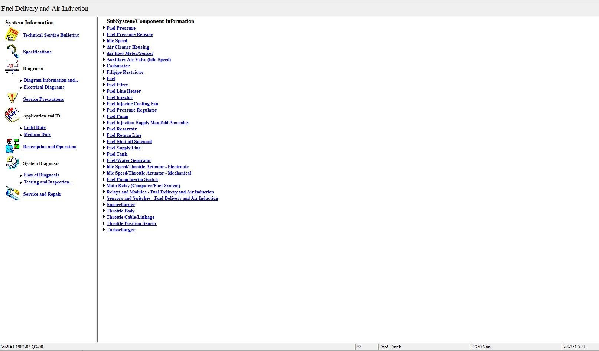This screenshot has height=351, width=599.
Task: Click the Specifications wrench icon
Action: click(x=12, y=52)
